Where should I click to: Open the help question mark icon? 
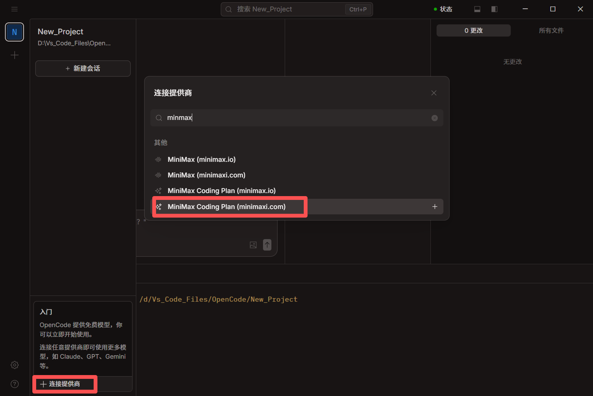[x=14, y=384]
